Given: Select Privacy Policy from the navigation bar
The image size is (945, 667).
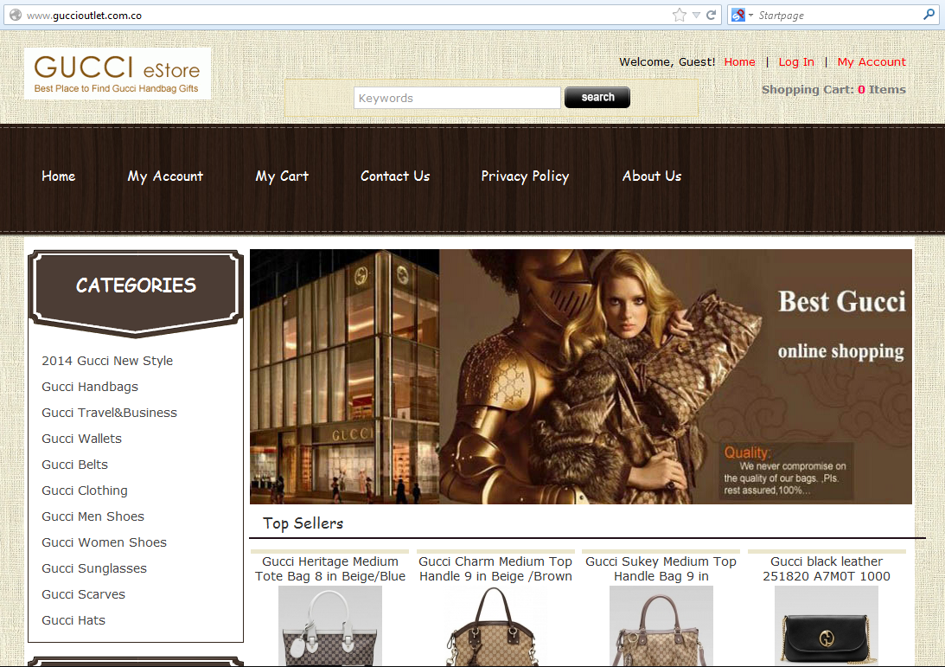Looking at the screenshot, I should coord(525,176).
